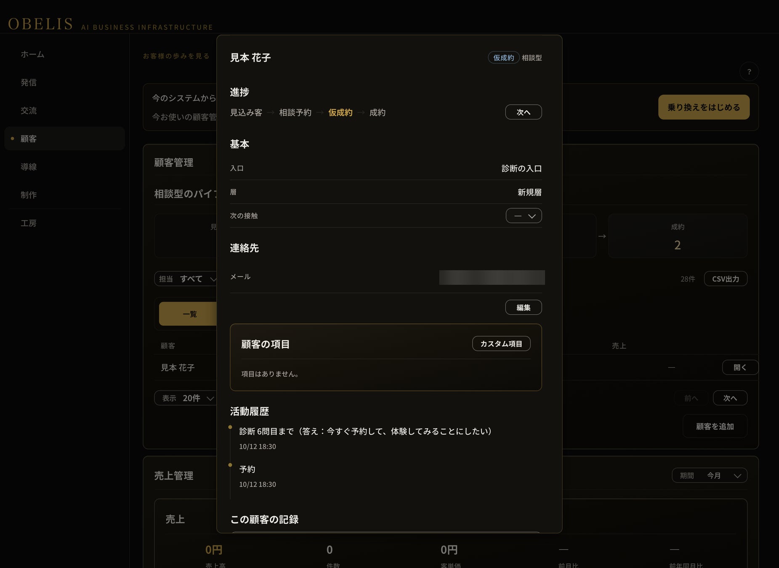Open the customer row with 開く
Screen dimensions: 779x568
tap(740, 367)
